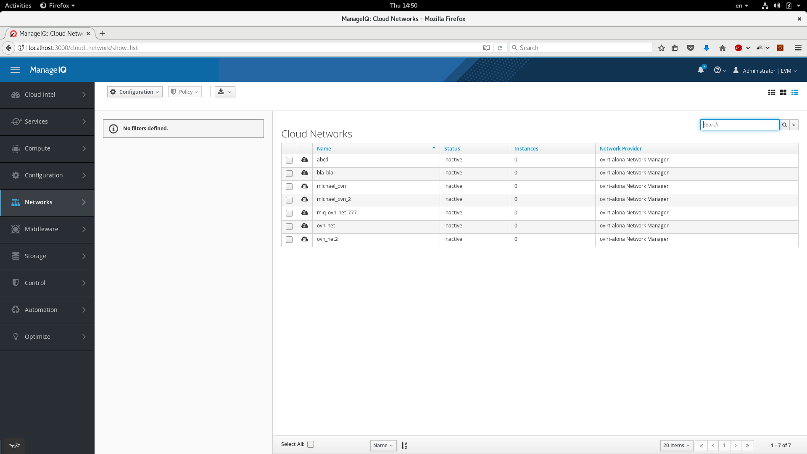Open the Name sort dropdown
The height and width of the screenshot is (454, 807).
click(x=382, y=445)
